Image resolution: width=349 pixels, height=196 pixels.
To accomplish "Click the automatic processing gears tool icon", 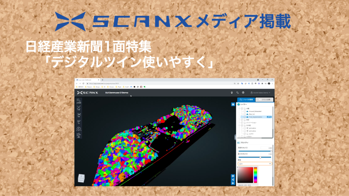I will pos(79,101).
